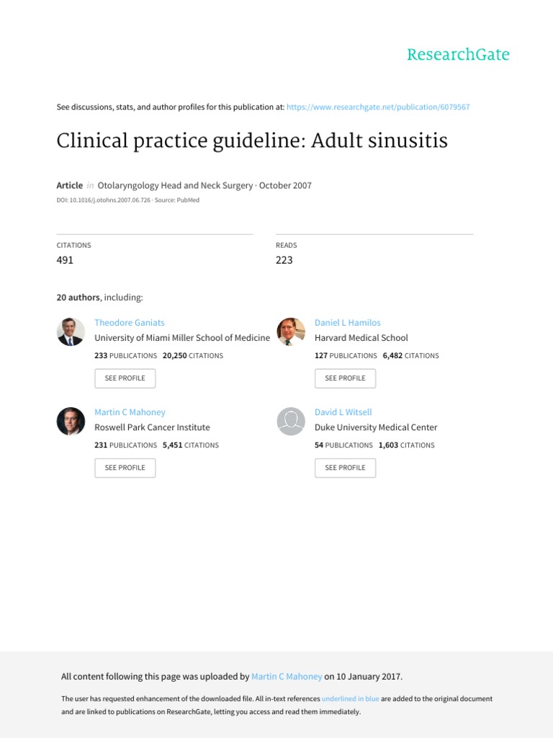This screenshot has height=738, width=553.
Task: Open Theodore Ganiats author name link
Action: coord(130,322)
